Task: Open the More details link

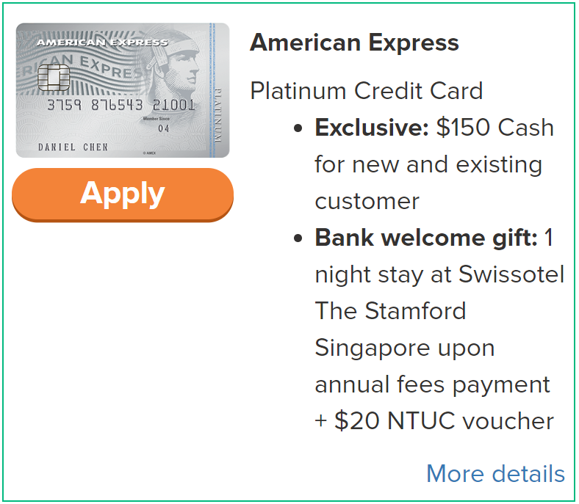Action: (x=495, y=473)
